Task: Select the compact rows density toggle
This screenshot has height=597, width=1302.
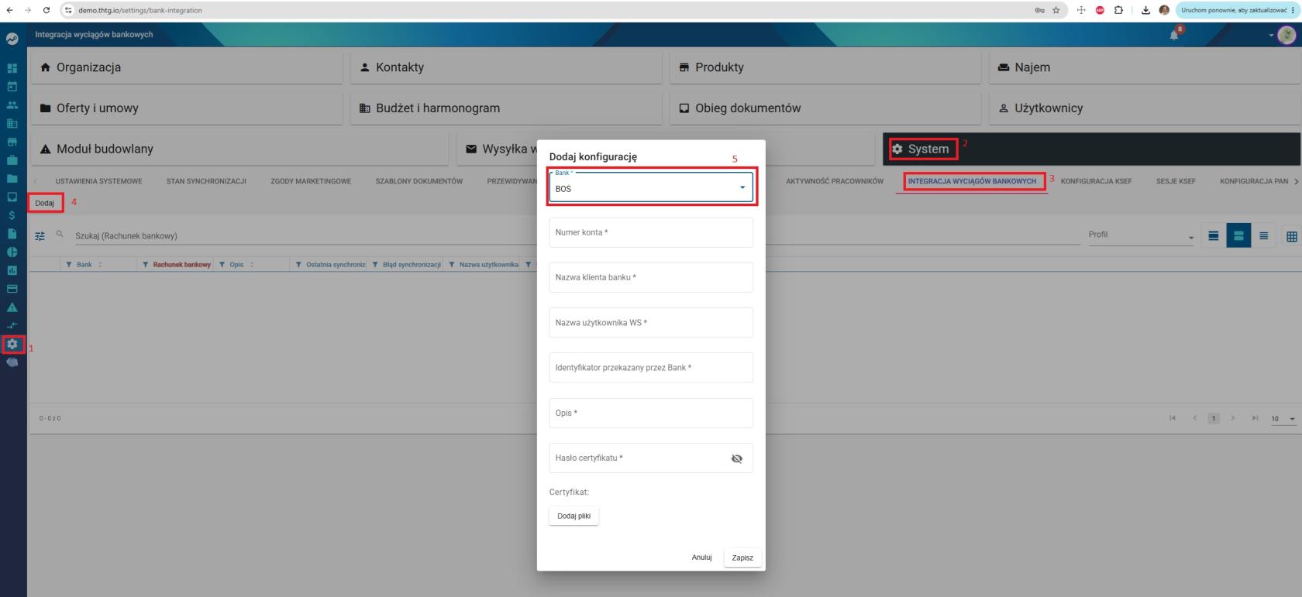Action: (1214, 236)
